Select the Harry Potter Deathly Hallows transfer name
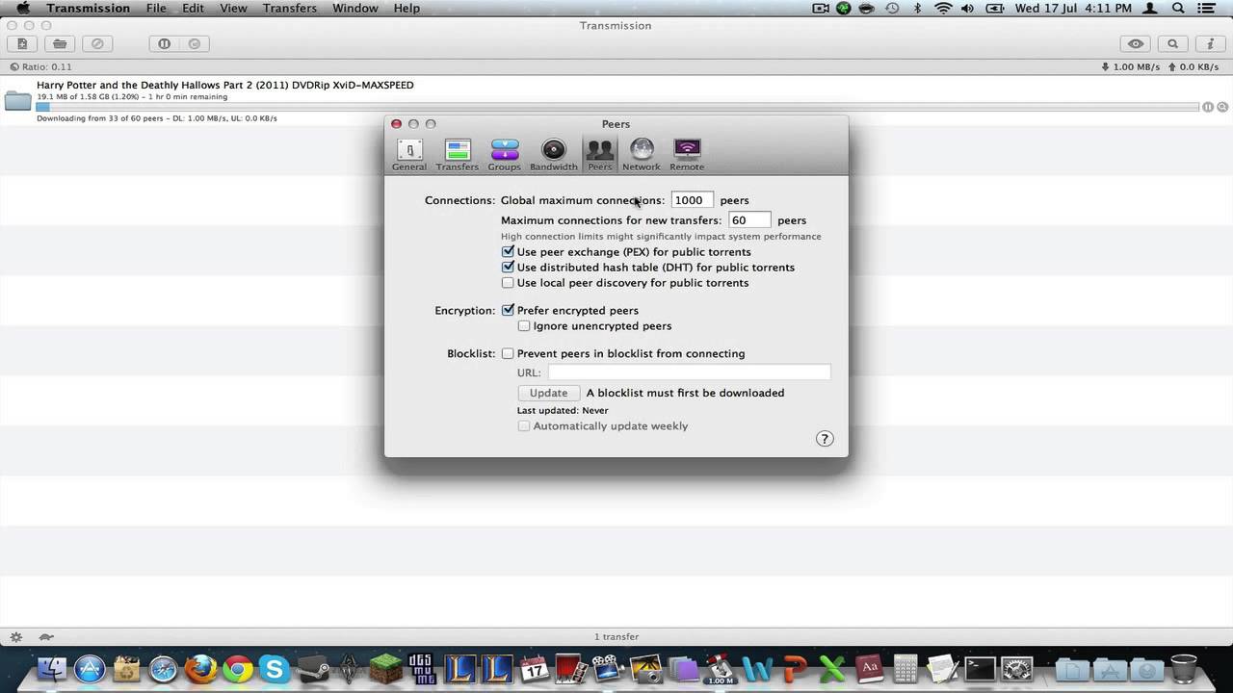 225,85
